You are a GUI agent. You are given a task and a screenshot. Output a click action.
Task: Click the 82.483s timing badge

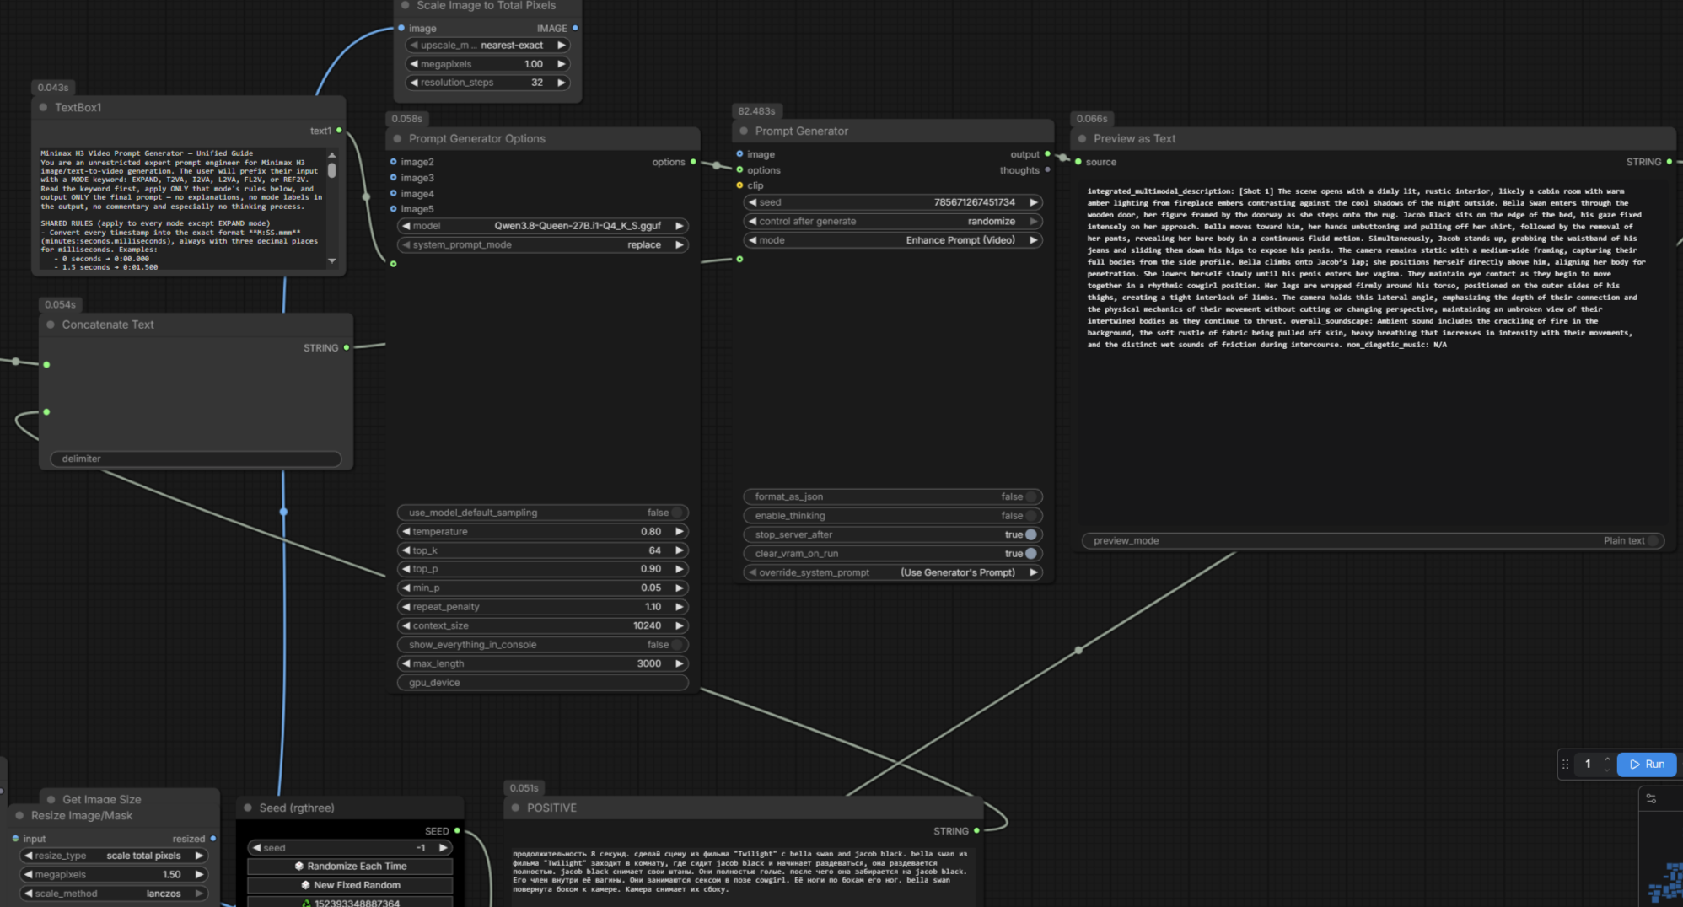[x=756, y=111]
